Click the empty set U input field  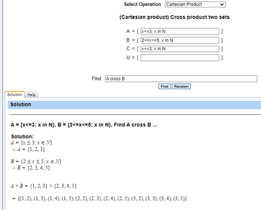pos(180,58)
